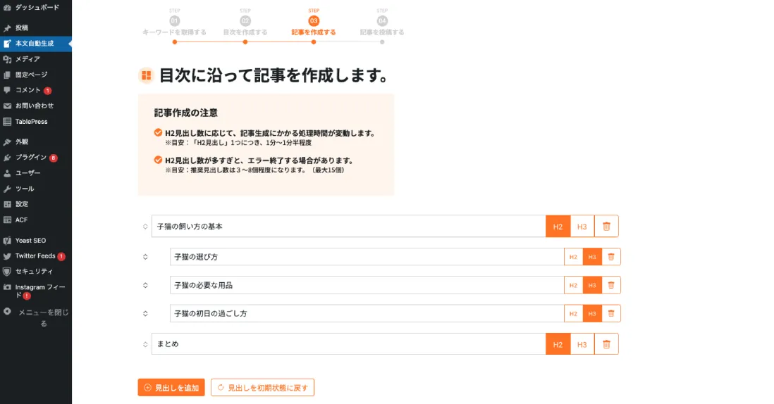Image resolution: width=774 pixels, height=404 pixels.
Task: Click the Yoast SEO logo icon
Action: click(7, 241)
